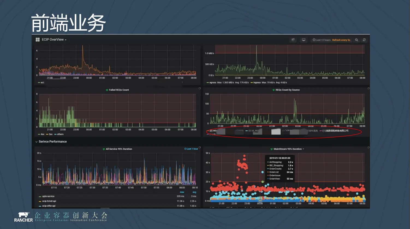410x229 pixels.
Task: Open the ECIP OverView dashboard dropdown
Action: 54,40
